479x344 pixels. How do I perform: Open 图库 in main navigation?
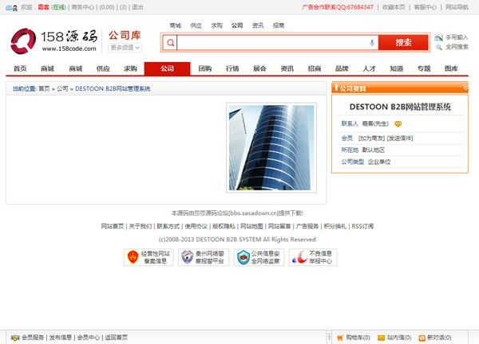451,68
